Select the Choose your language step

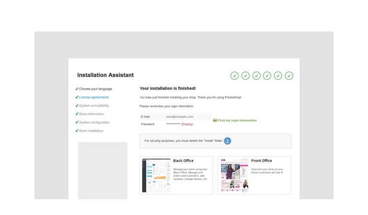coord(95,89)
